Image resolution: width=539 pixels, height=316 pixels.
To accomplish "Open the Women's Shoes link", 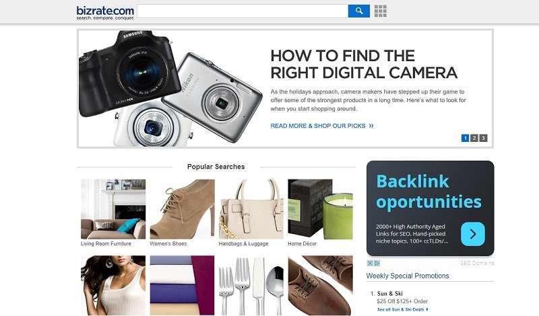I will 168,243.
